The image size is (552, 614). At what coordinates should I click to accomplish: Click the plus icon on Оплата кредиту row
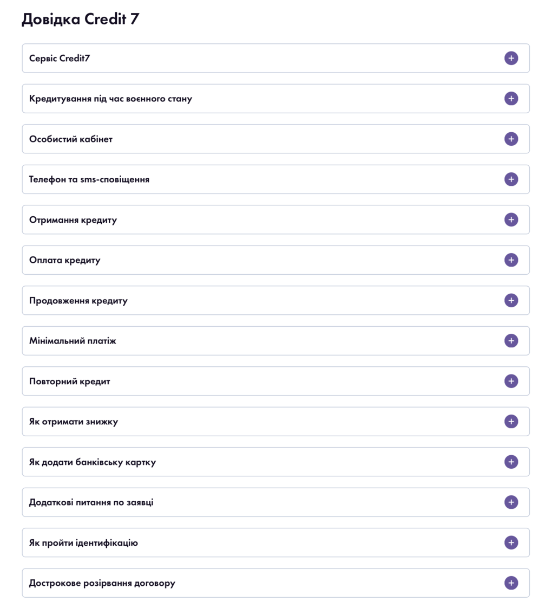click(511, 260)
